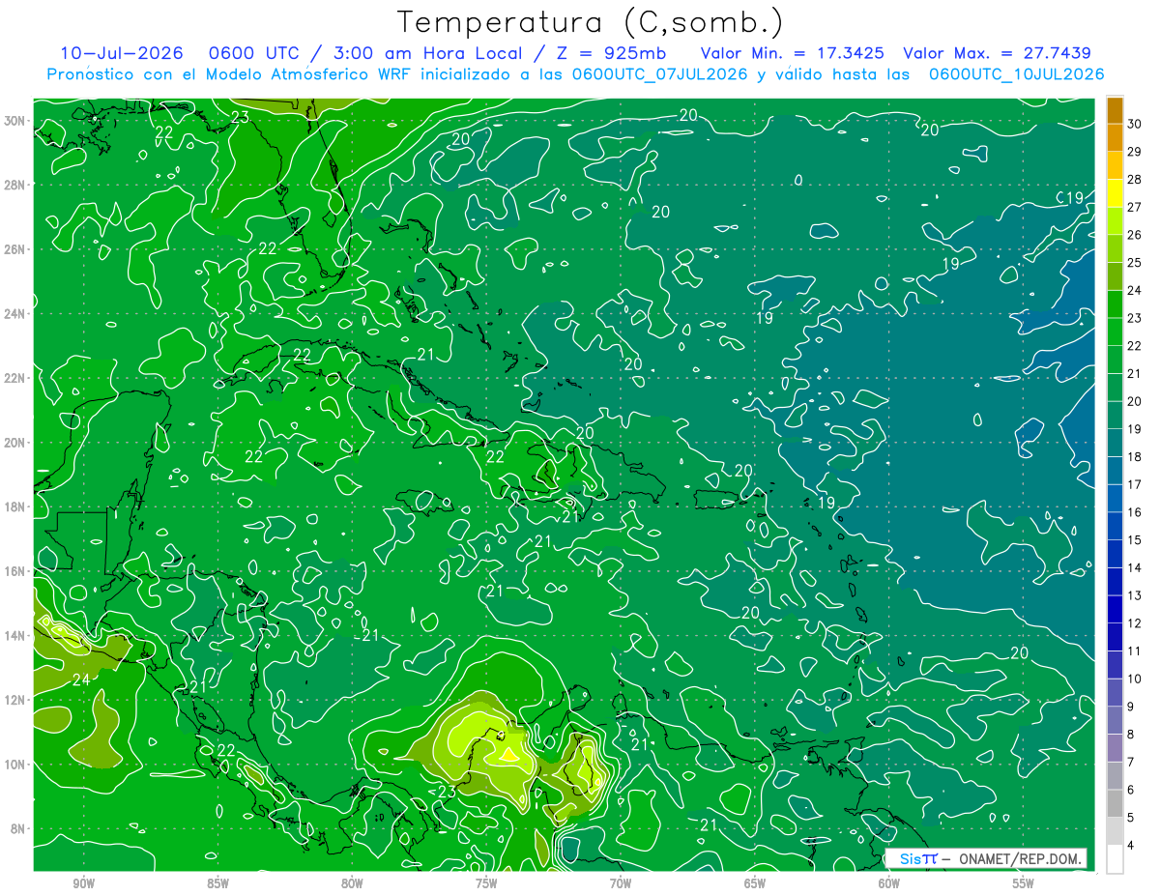
Task: Pick the purple legend band between 7 and 8
Action: (x=1116, y=748)
